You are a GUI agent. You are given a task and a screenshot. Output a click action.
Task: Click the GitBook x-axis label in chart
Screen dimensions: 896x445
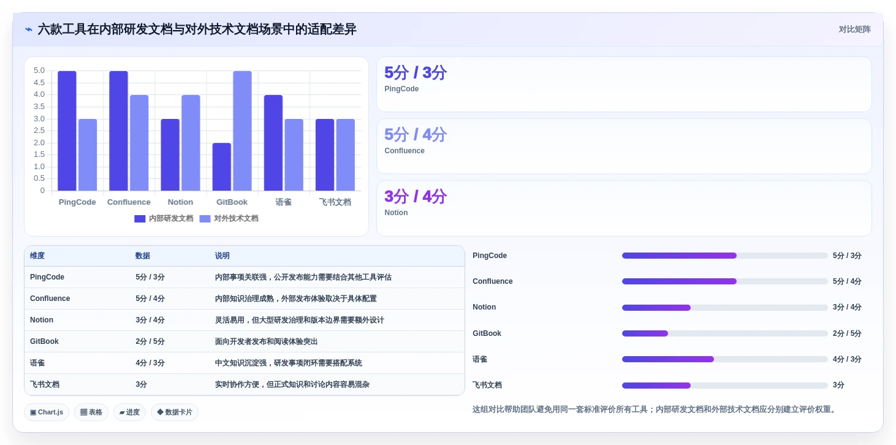pos(232,202)
